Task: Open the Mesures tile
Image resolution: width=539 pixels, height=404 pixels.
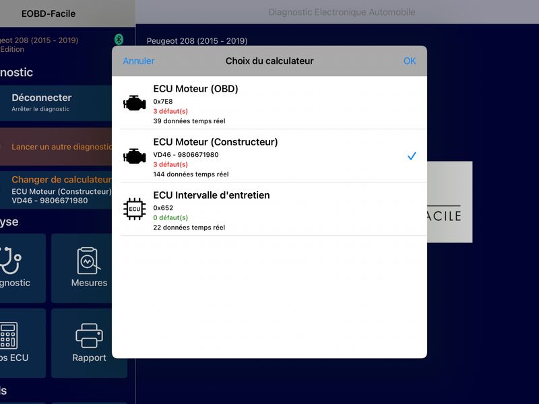Action: (x=82, y=268)
